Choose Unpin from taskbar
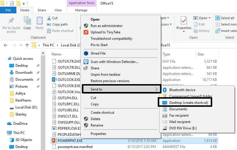 106,75
